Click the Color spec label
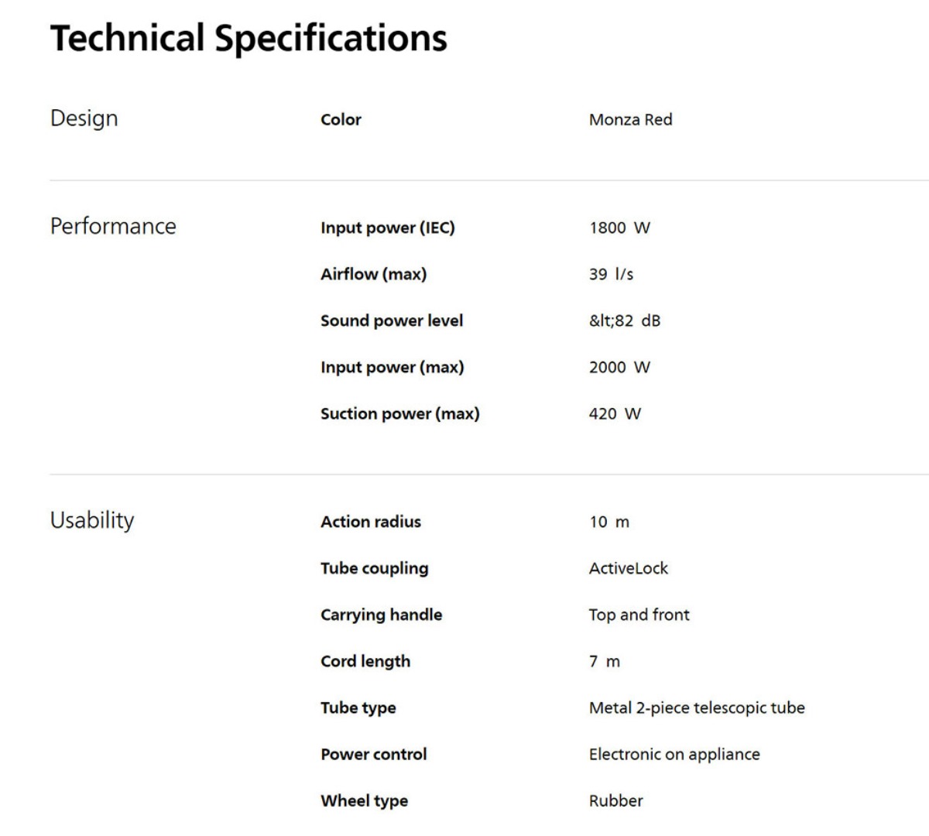The width and height of the screenshot is (929, 836). (341, 119)
